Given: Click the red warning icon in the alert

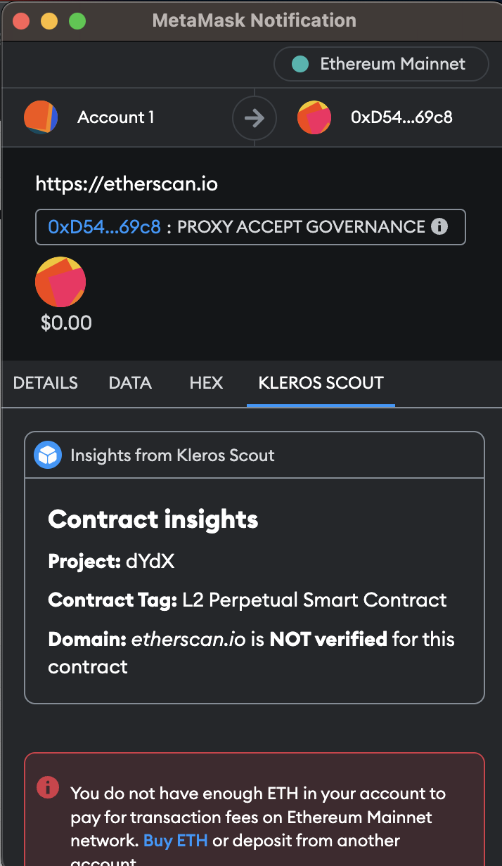Looking at the screenshot, I should [47, 787].
